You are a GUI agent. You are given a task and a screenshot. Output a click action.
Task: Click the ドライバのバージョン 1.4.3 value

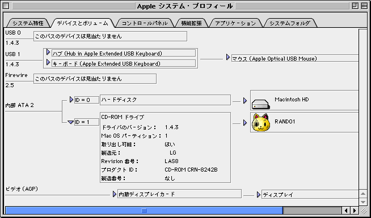pyautogui.click(x=171, y=127)
